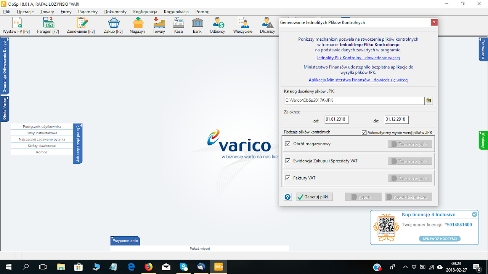Viewport: 488px width, 274px height.
Task: Open Zakup [F5] purchase basket
Action: (x=113, y=25)
